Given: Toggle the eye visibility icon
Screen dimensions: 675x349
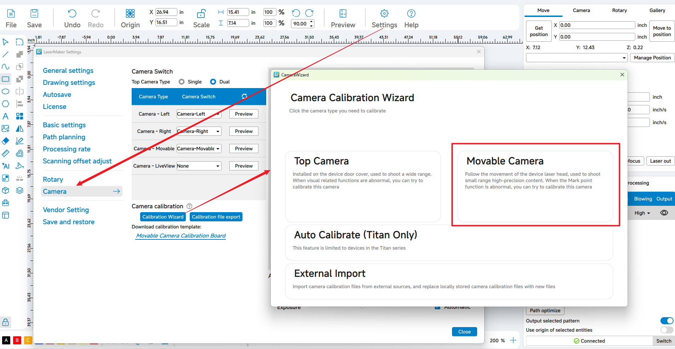Looking at the screenshot, I should (x=664, y=213).
